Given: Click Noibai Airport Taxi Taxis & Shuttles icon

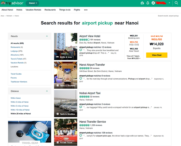Looking at the screenshot, I should 57,114.
